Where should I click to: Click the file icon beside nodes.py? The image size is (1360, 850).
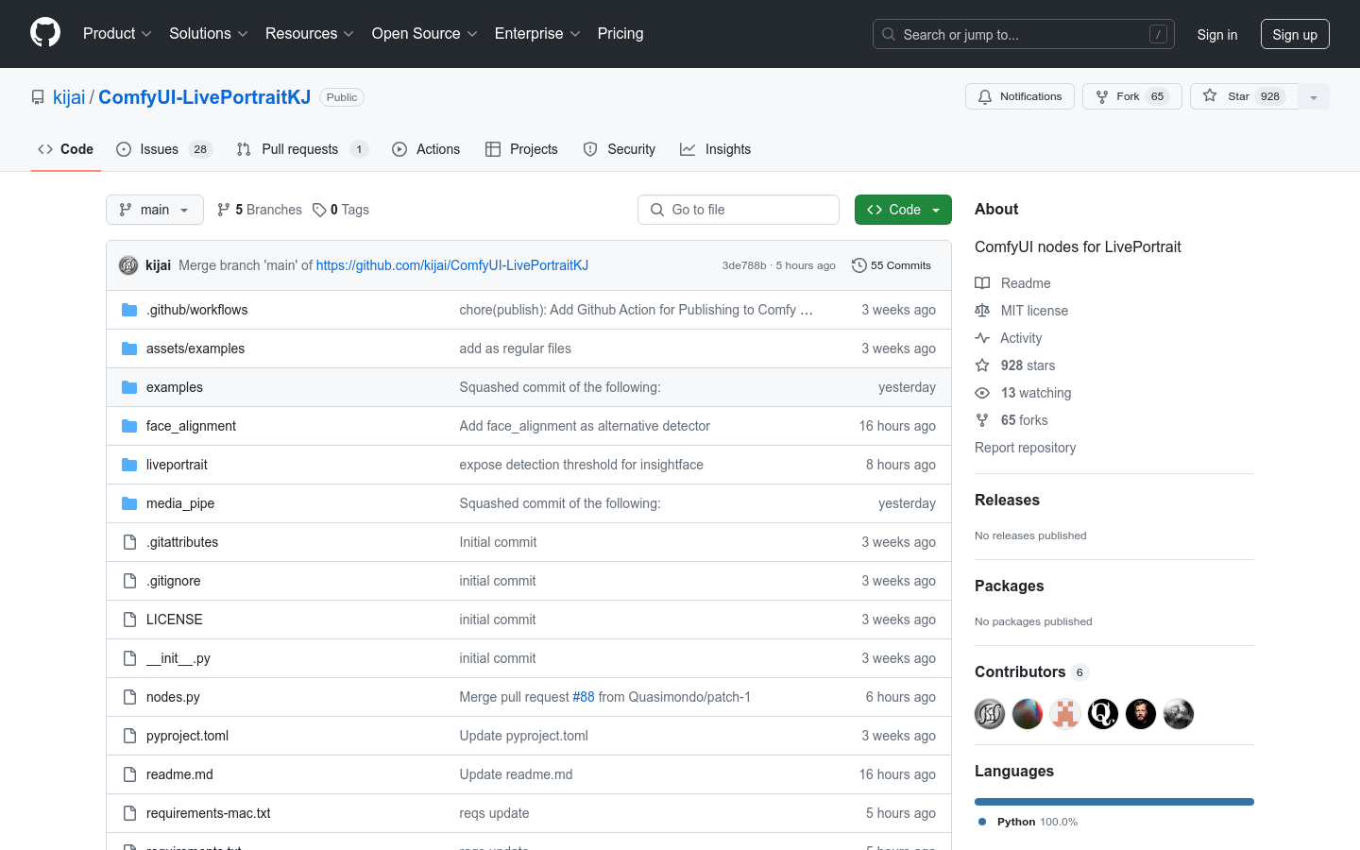coord(129,697)
